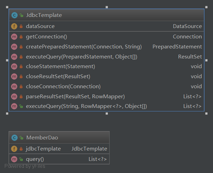Click the method icon for getConnection()
Viewport: 213px width, 173px height.
(x=14, y=37)
